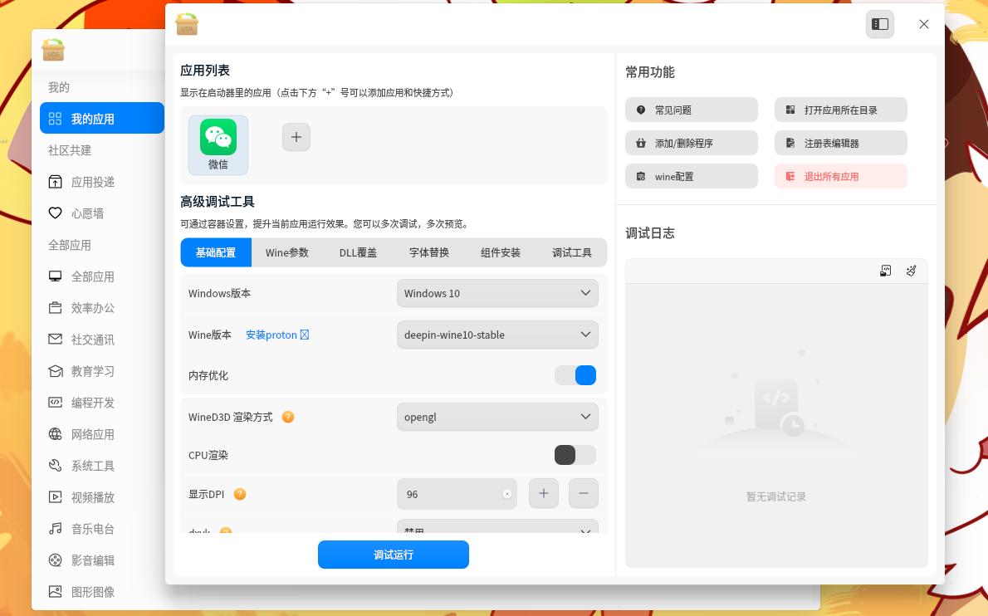Close the front debugging window

pos(924,24)
